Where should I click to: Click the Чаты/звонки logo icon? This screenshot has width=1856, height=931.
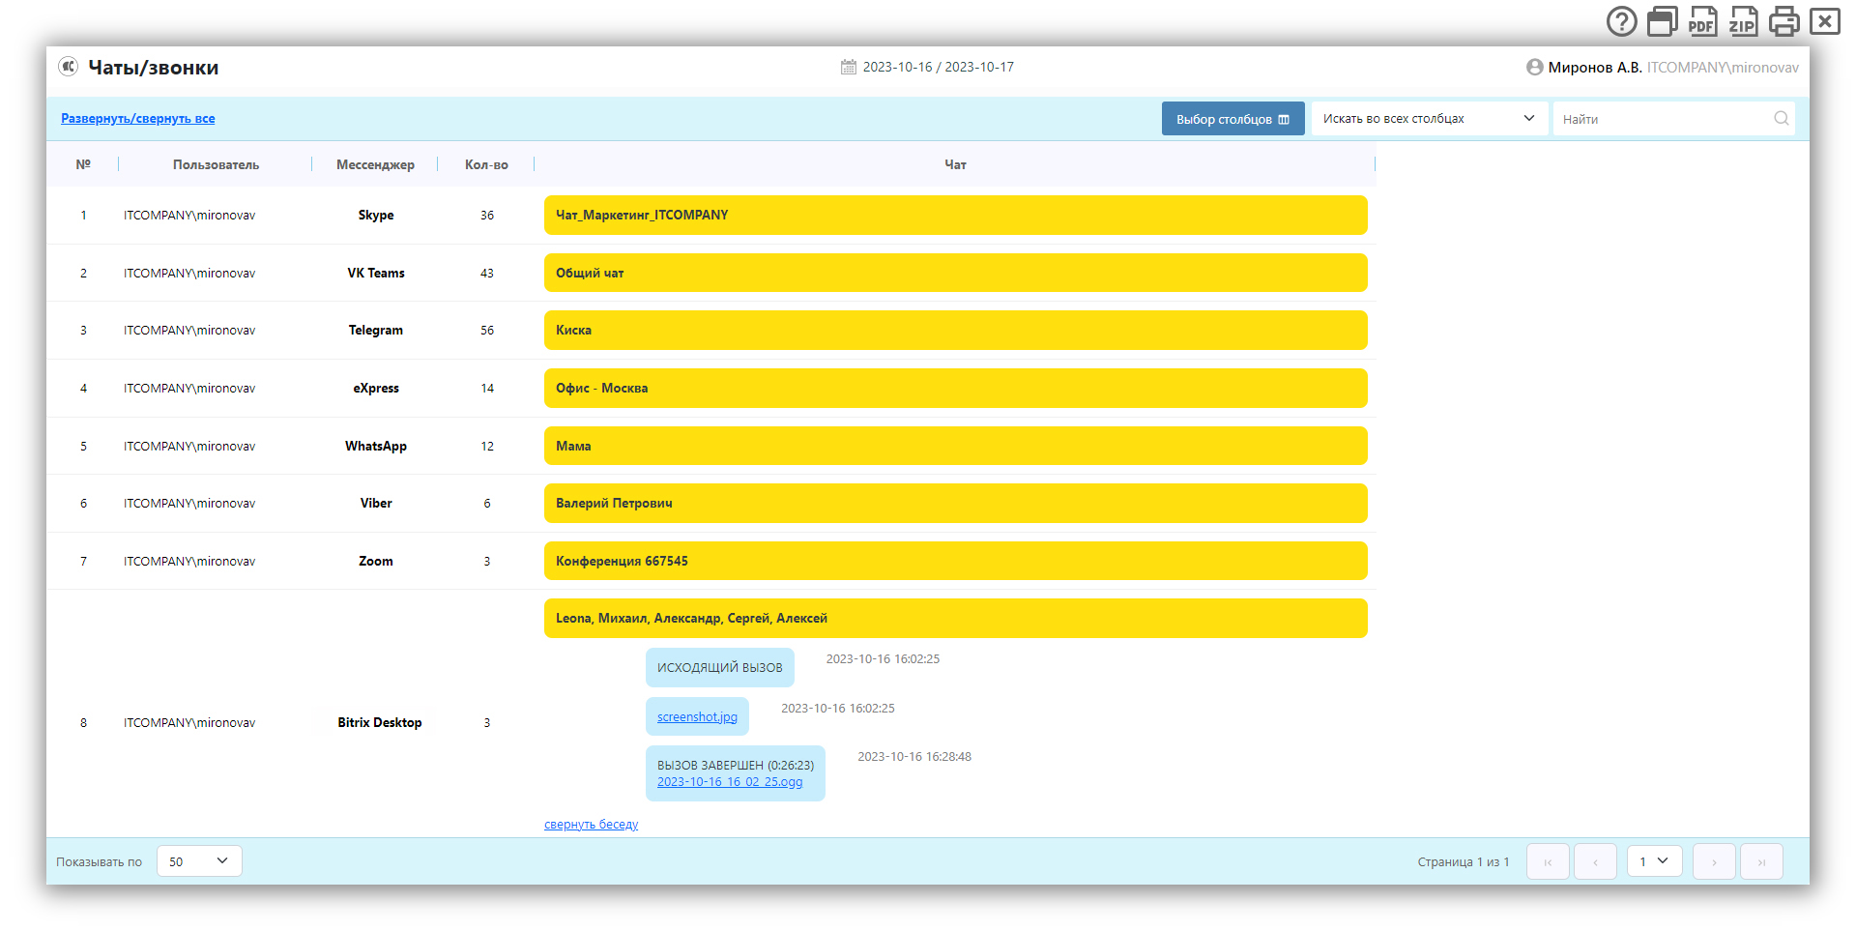pyautogui.click(x=68, y=67)
